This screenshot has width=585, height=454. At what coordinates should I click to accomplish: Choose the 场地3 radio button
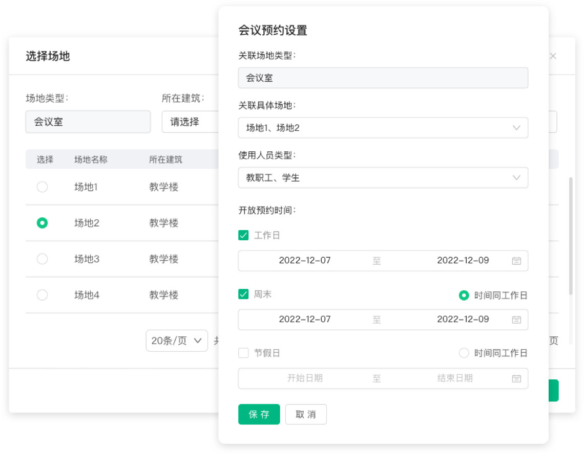click(x=43, y=259)
